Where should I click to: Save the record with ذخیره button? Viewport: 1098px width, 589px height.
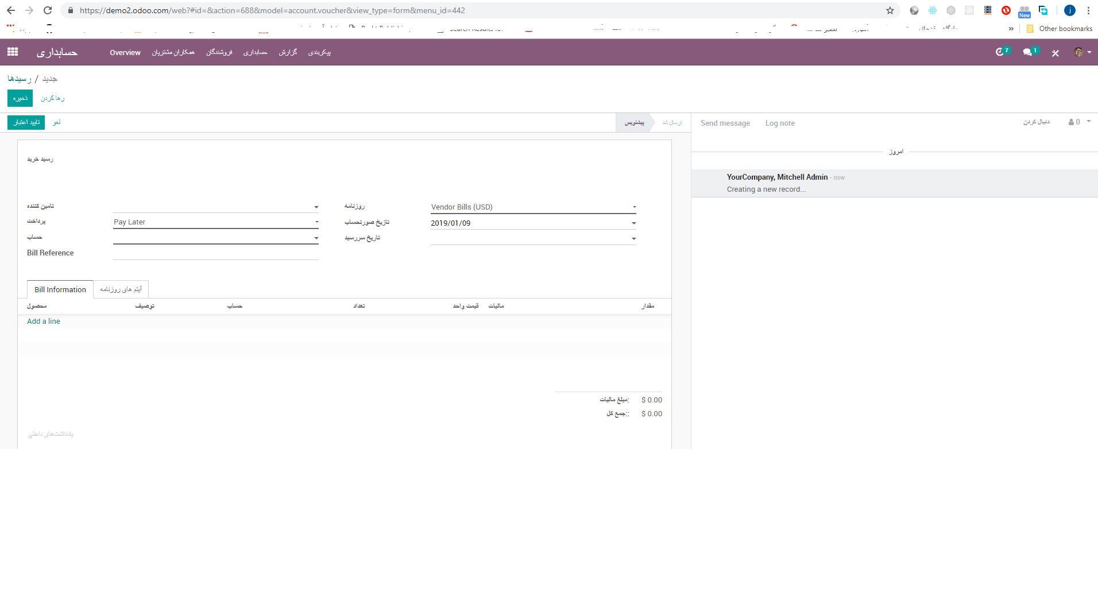pos(20,98)
